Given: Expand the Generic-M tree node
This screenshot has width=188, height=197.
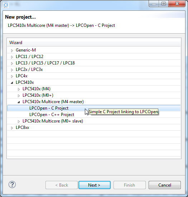Looking at the screenshot, I should 12,51.
